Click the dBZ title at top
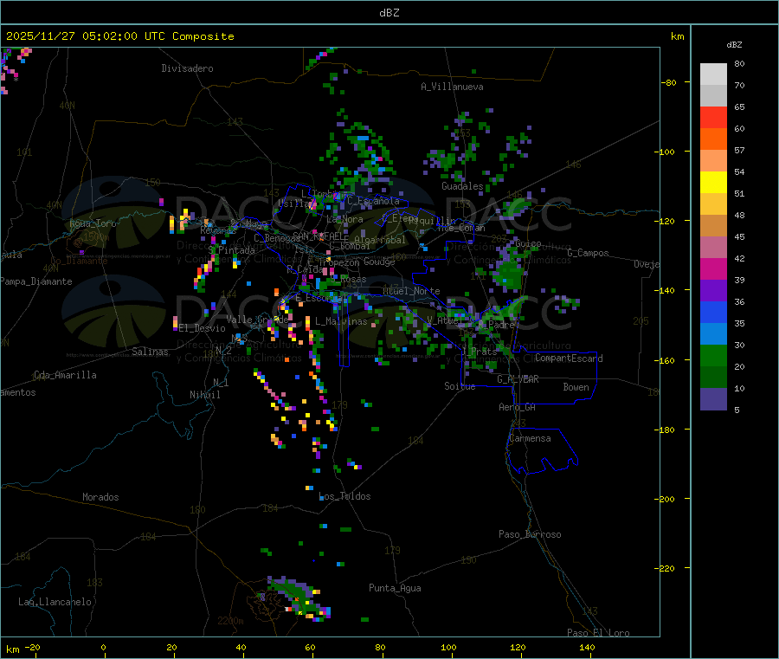The height and width of the screenshot is (659, 779). [x=389, y=13]
